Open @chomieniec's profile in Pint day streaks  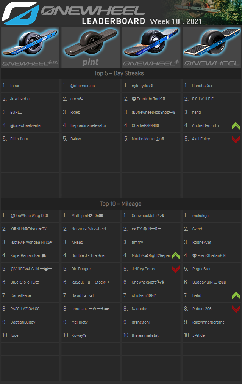coord(83,86)
